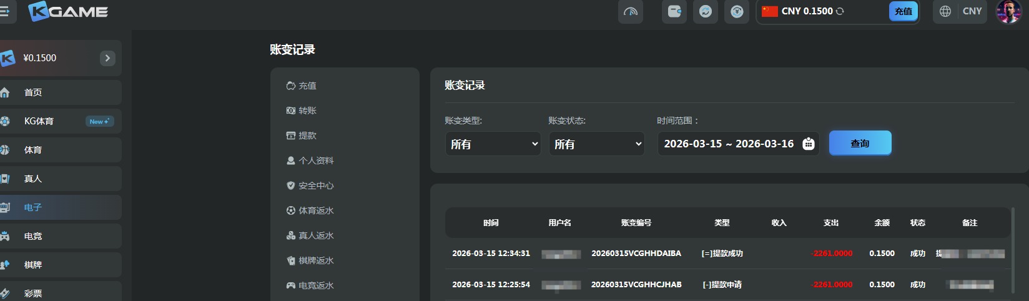Viewport: 1029px width, 301px height.
Task: Click the icon beside 提款
Action: pos(290,136)
